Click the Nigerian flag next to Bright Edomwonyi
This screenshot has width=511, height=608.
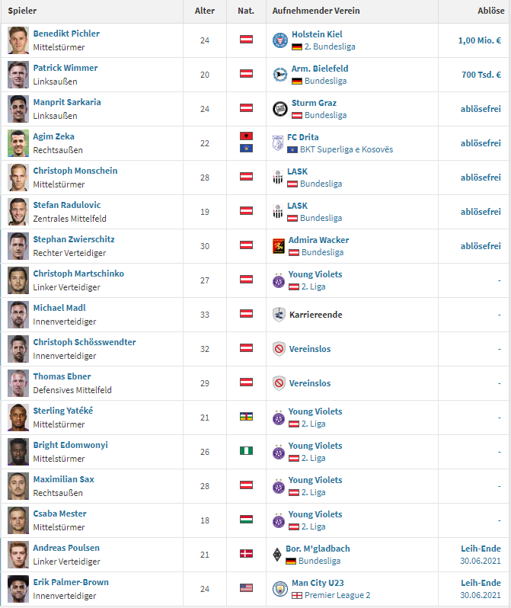pos(246,450)
